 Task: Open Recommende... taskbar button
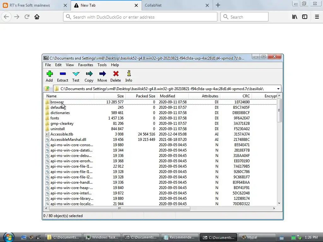[x=179, y=237]
